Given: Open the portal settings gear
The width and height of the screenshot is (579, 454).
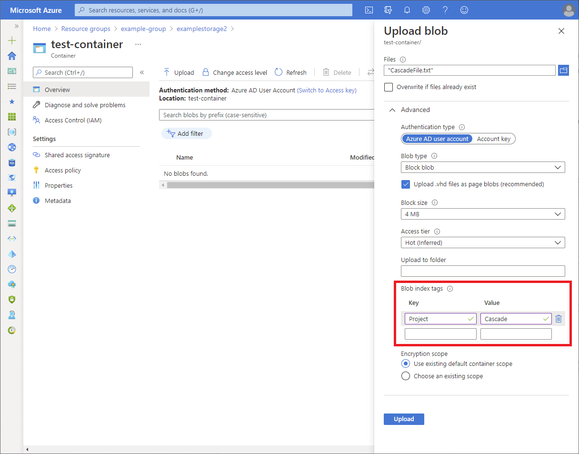Looking at the screenshot, I should [x=426, y=10].
